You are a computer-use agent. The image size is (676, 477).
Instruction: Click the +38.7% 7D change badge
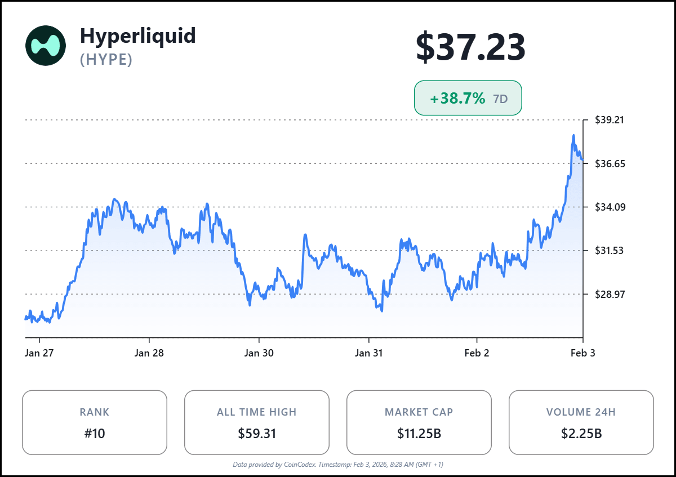point(468,99)
